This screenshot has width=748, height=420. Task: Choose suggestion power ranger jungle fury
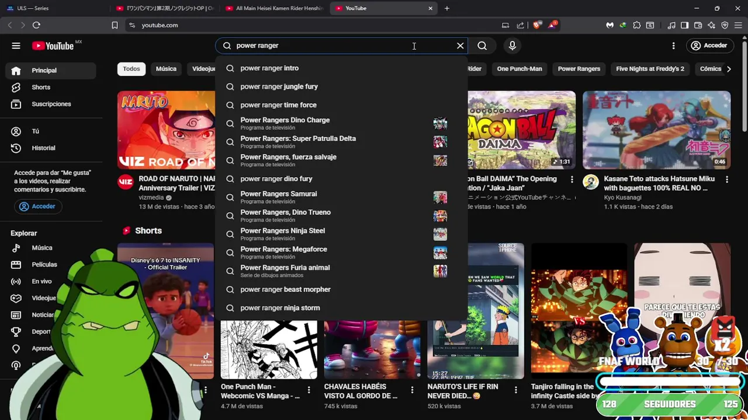pos(342,86)
